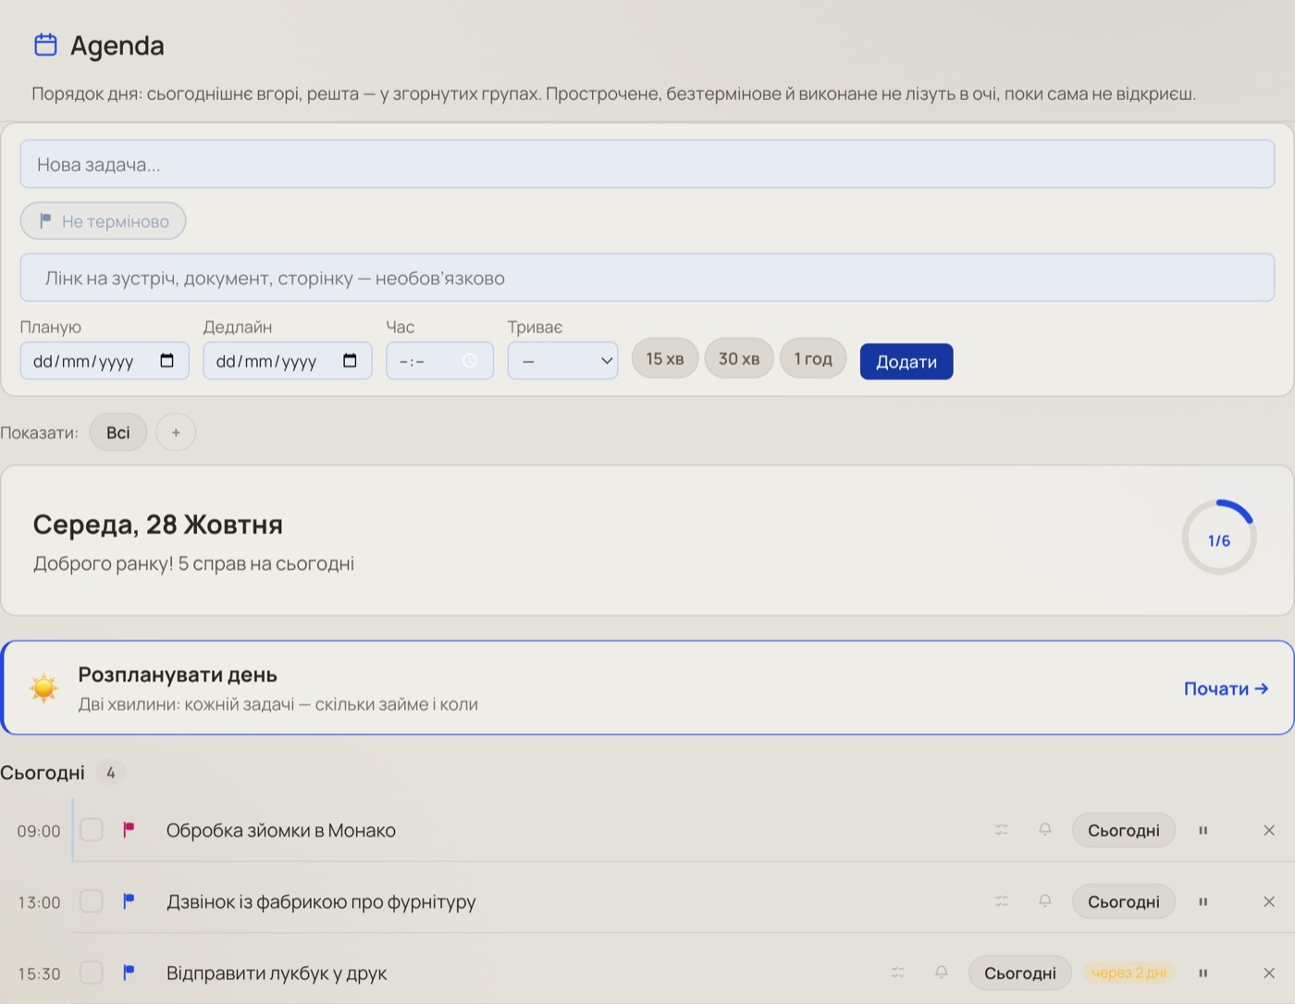This screenshot has width=1295, height=1004.
Task: Add a new filter with plus chip
Action: 176,432
